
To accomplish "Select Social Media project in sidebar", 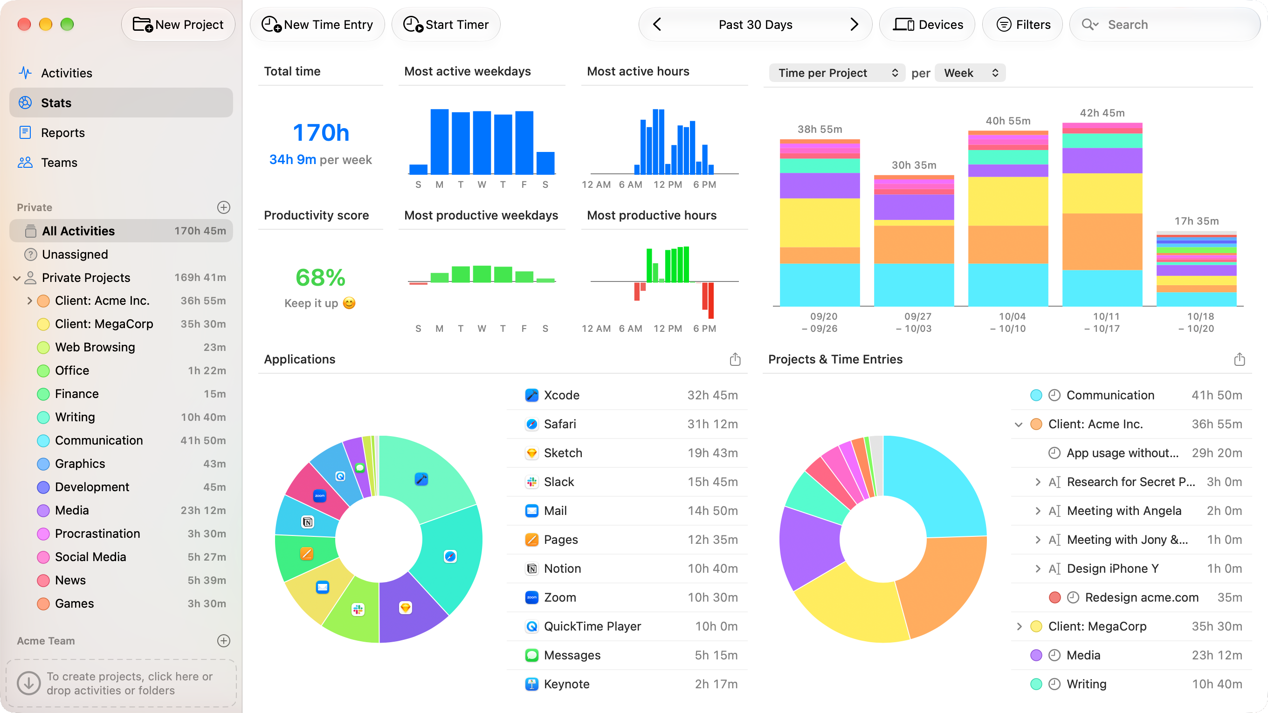I will [121, 557].
